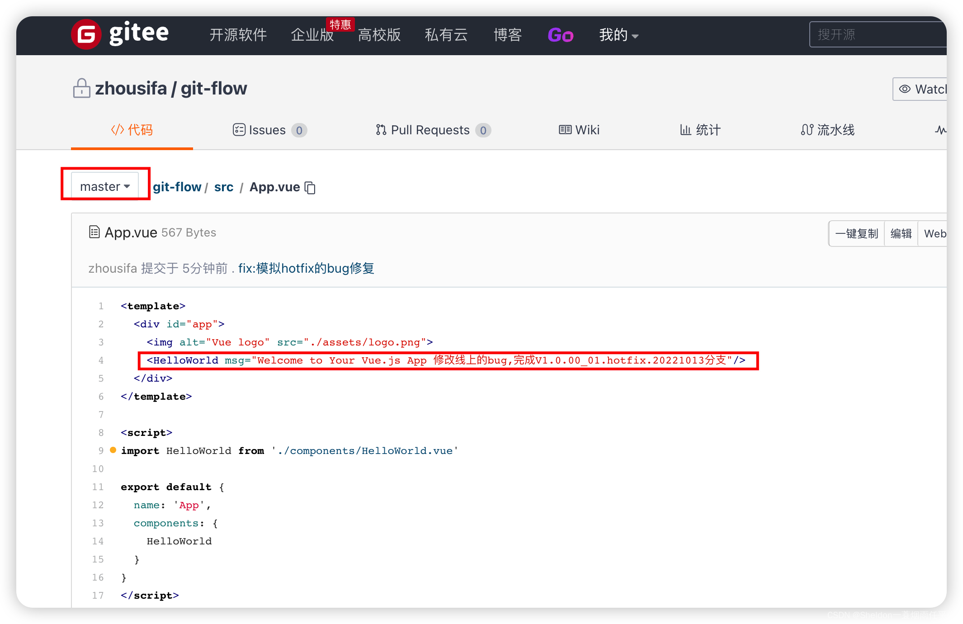Open the 私有云 navigation link

click(x=446, y=35)
